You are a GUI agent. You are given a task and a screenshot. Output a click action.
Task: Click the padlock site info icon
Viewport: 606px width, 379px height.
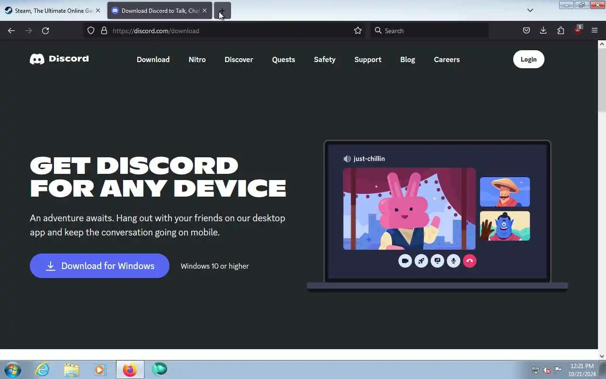point(104,31)
